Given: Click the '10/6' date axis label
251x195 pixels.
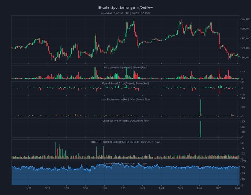Looking at the screenshot, I should click(x=199, y=188).
